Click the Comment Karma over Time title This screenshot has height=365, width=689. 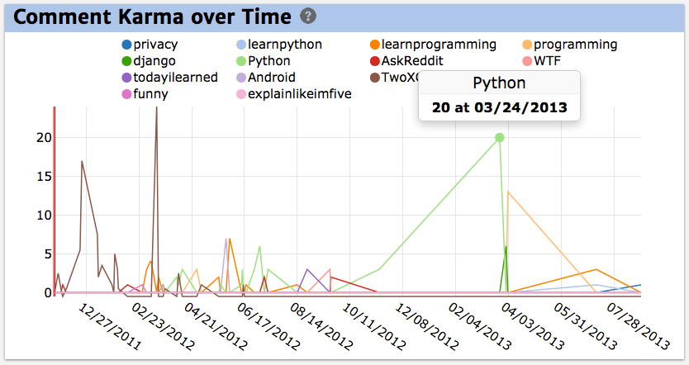click(152, 17)
